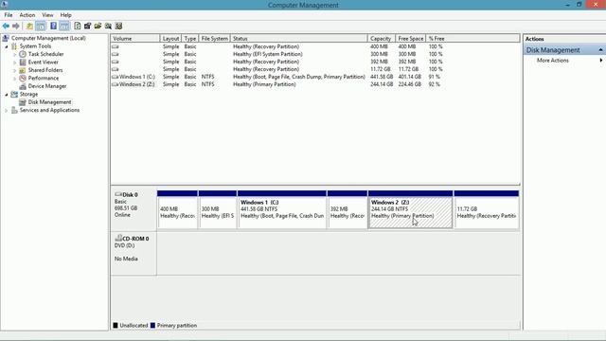This screenshot has width=606, height=341.
Task: Click the Computer Management (Local) root icon
Action: tap(6, 38)
